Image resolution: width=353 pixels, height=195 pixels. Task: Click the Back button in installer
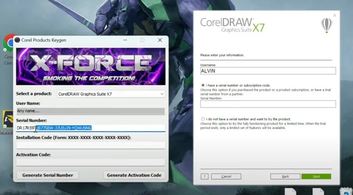285,176
